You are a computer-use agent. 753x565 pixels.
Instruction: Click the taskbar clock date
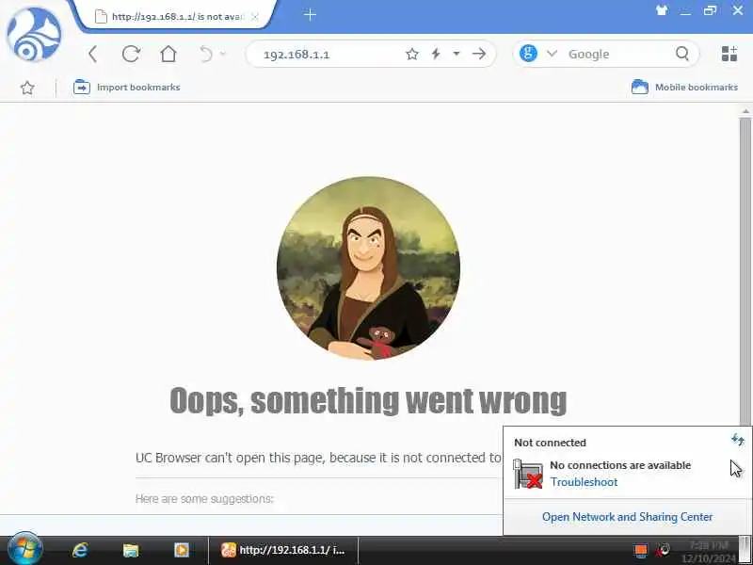click(x=709, y=558)
